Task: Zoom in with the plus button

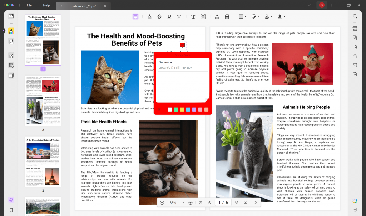Action: pos(191,202)
